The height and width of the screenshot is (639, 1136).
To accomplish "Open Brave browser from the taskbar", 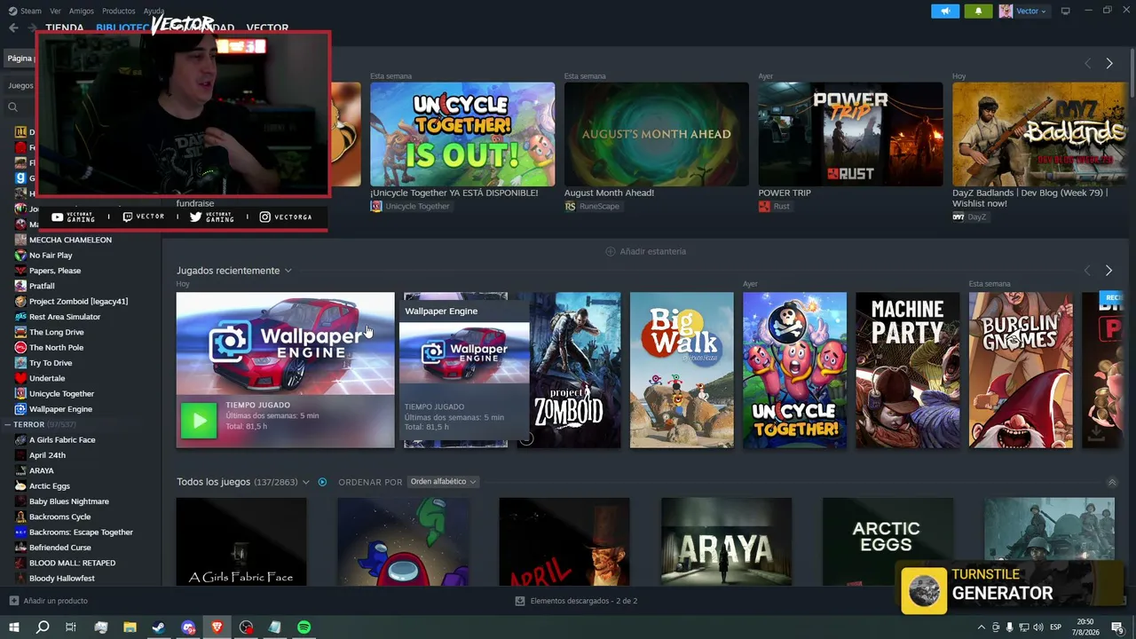I will 217,627.
